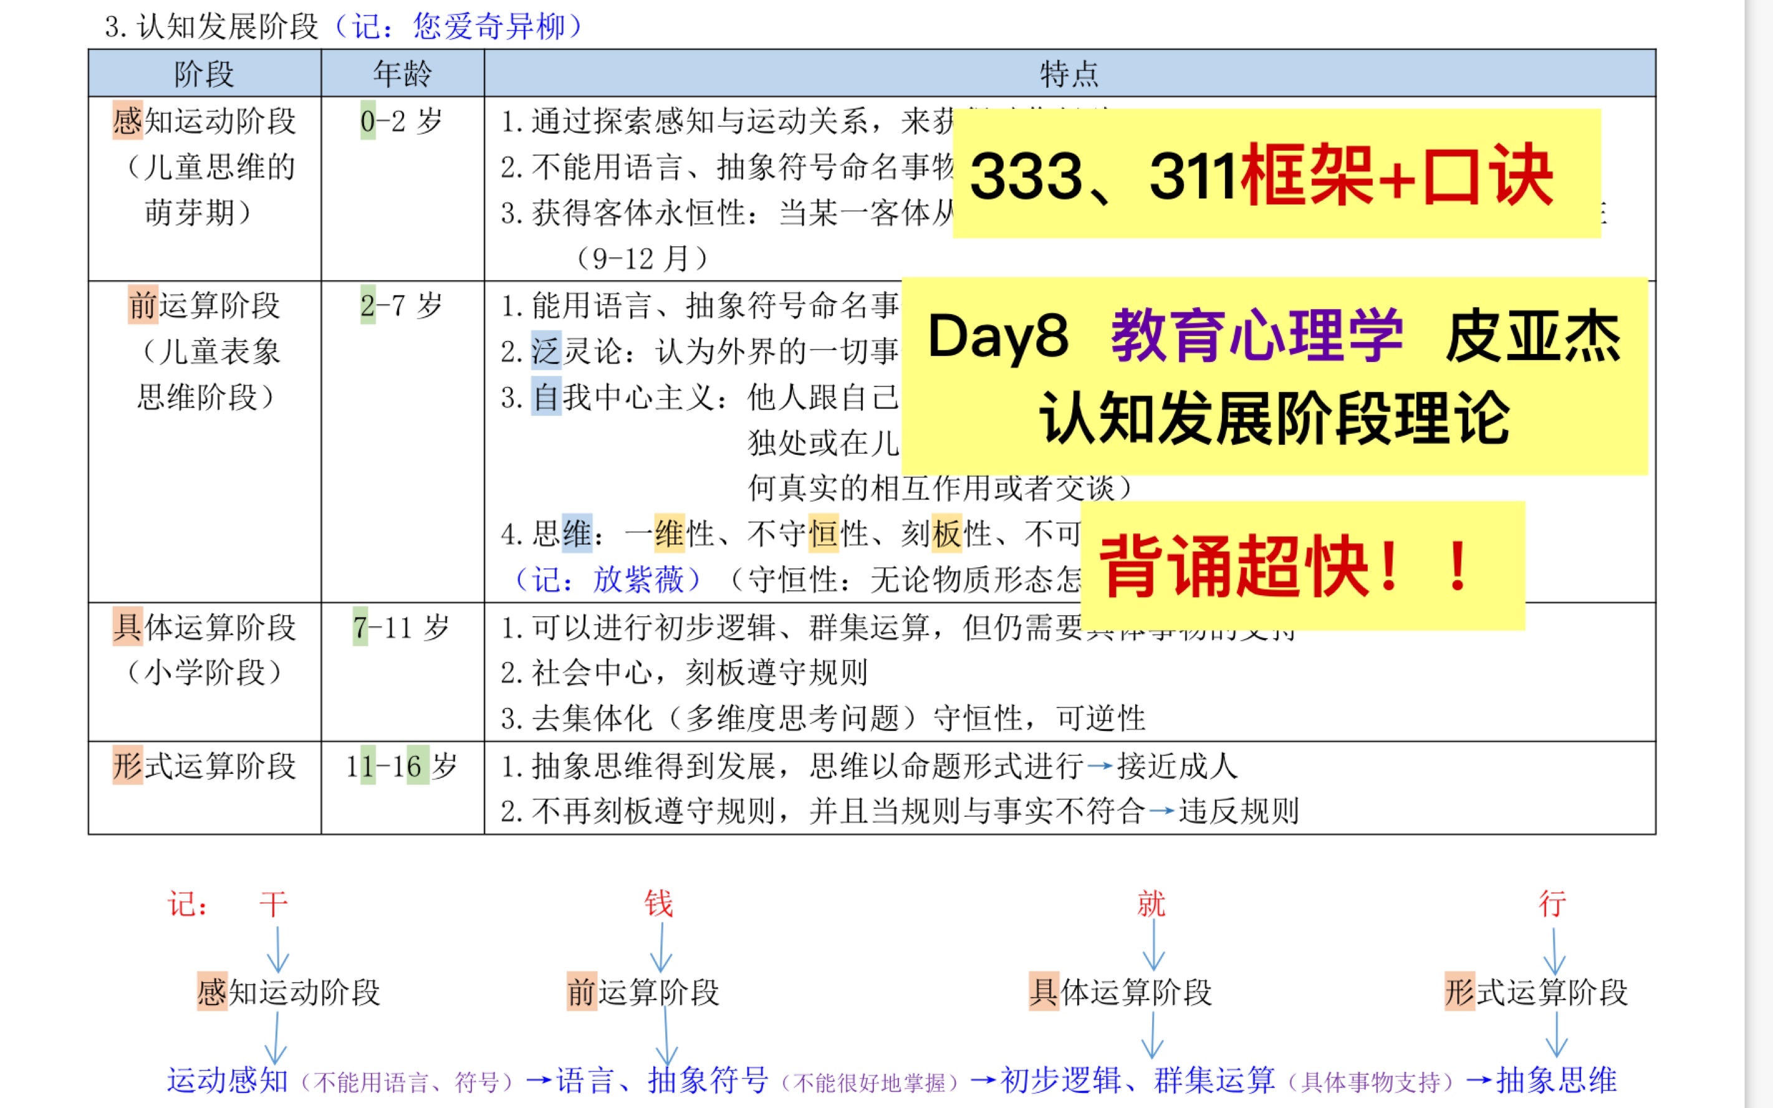Click the mnemonic '(记:您爱奇异柳)'
Image resolution: width=1773 pixels, height=1108 pixels.
(x=458, y=26)
